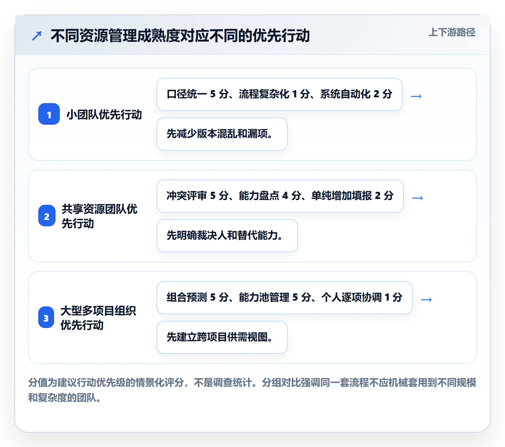The image size is (505, 447).
Task: Select the 上下游路径 label in the header
Action: (x=452, y=32)
